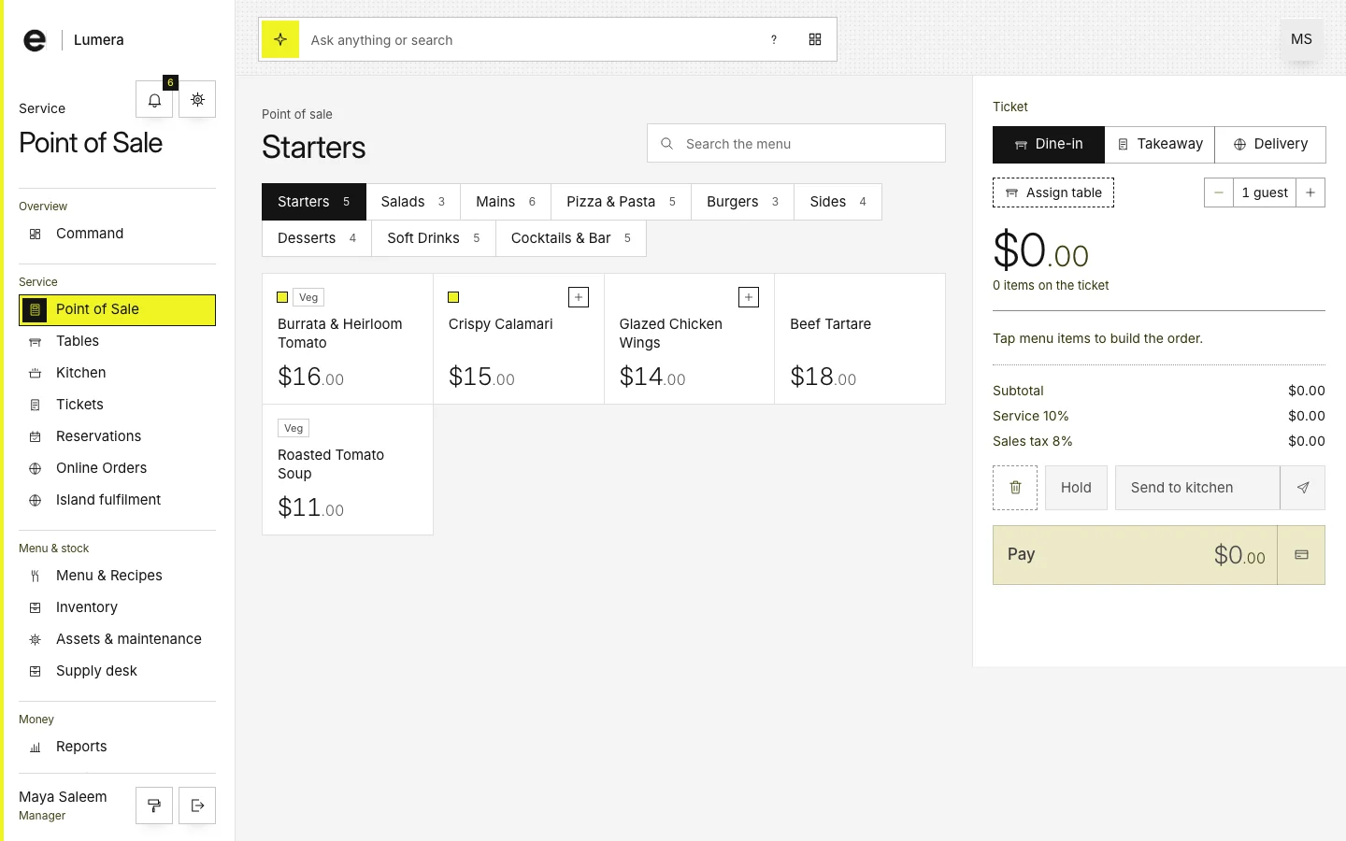1346x841 pixels.
Task: Click the Search the menu field
Action: coord(796,144)
